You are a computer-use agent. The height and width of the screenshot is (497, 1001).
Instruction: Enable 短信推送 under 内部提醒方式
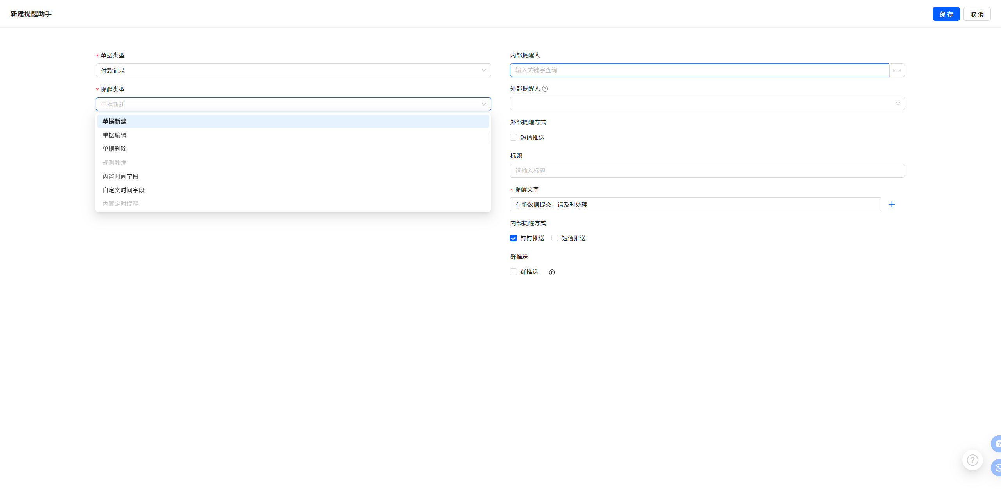[554, 238]
